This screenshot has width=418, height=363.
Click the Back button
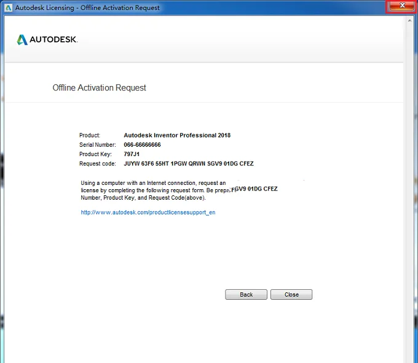tap(246, 294)
